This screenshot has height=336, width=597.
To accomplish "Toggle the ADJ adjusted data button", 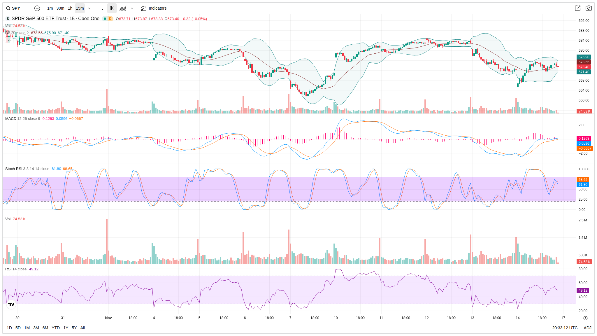I will (587, 328).
